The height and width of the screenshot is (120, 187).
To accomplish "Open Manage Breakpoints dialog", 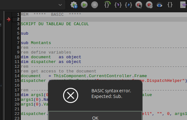I will coord(149,5).
